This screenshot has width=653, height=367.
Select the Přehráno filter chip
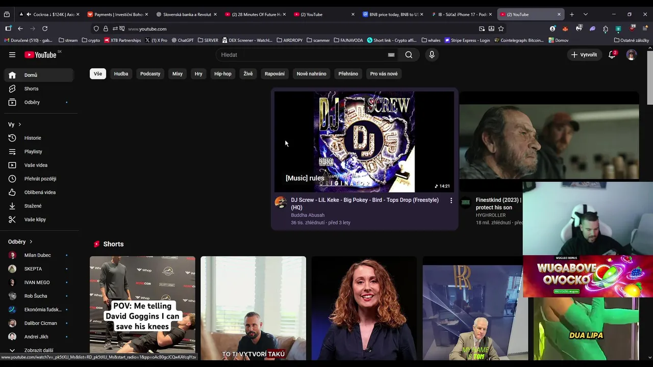pyautogui.click(x=348, y=73)
